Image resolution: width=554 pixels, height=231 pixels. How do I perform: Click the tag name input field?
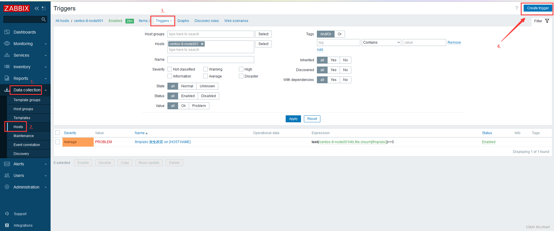click(x=338, y=42)
